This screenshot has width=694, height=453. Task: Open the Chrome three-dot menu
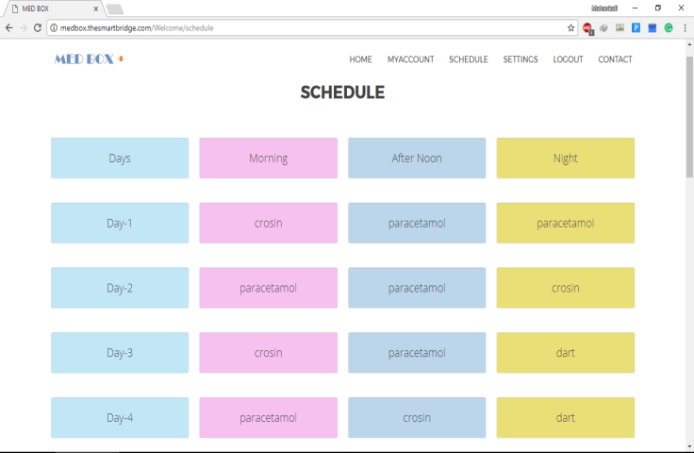(686, 28)
